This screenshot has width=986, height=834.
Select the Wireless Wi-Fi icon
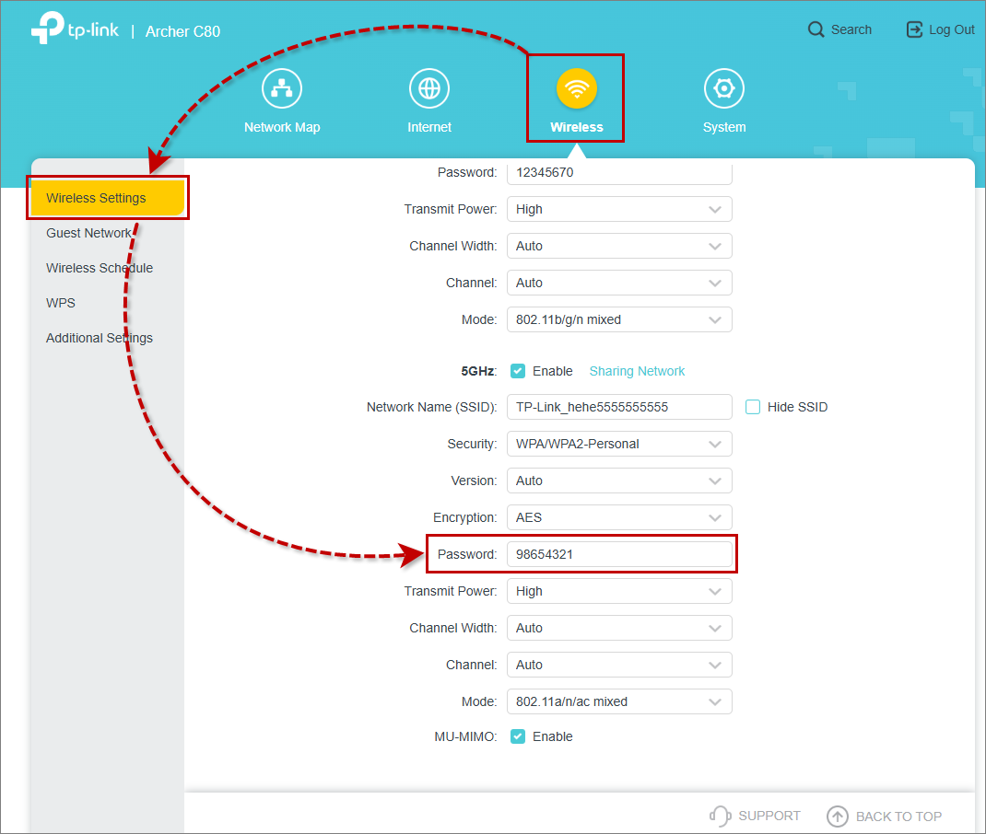577,88
